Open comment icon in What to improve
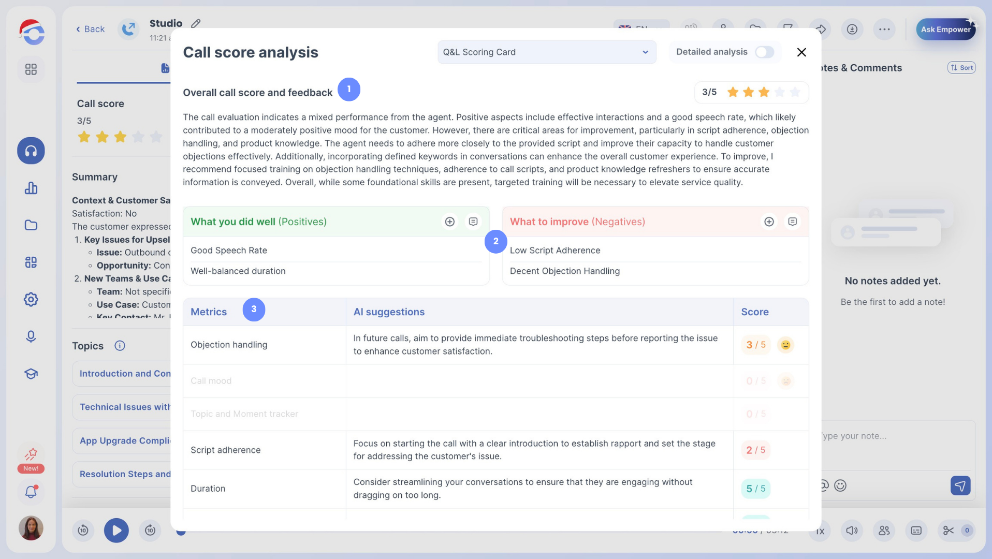The image size is (992, 559). click(792, 222)
